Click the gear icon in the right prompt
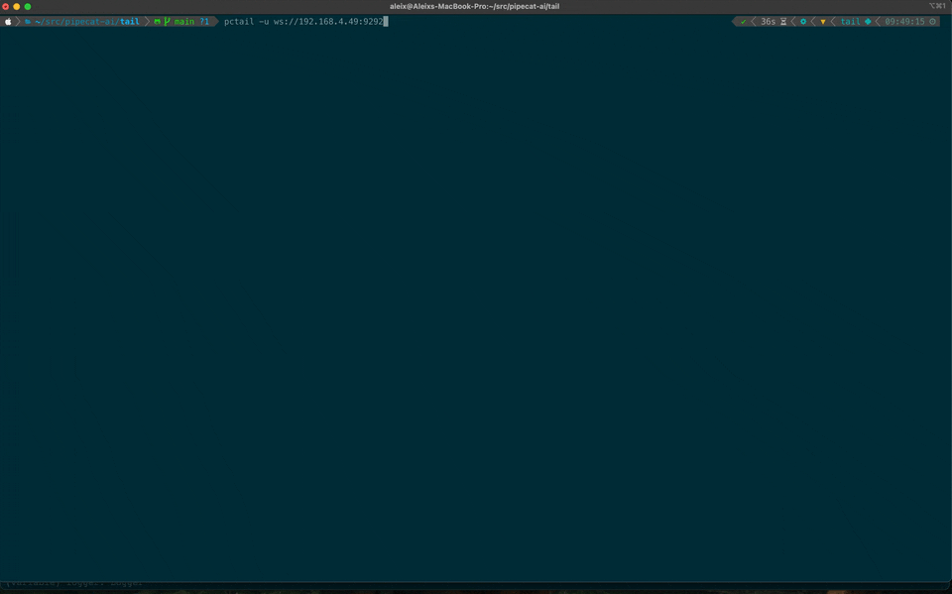Screen dimensions: 952x594 tap(803, 21)
